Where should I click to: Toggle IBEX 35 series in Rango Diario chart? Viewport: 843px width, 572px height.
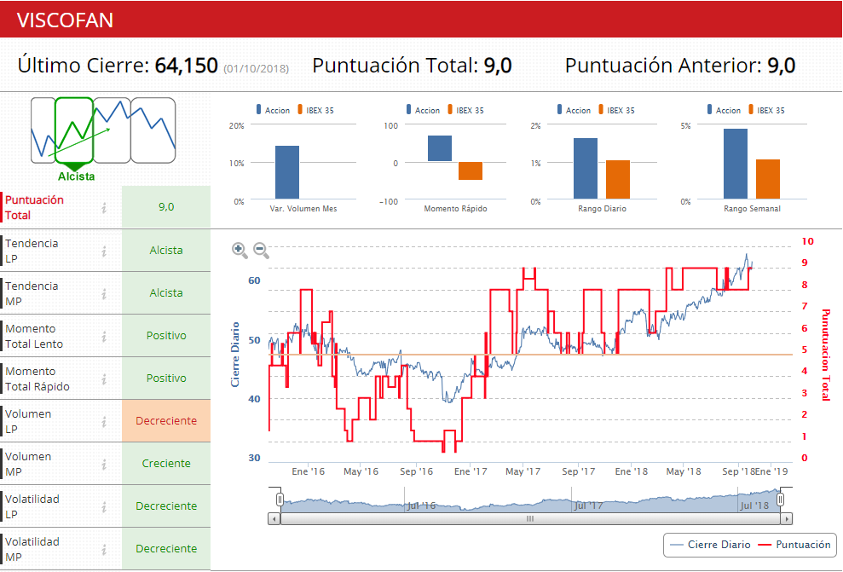(x=616, y=110)
